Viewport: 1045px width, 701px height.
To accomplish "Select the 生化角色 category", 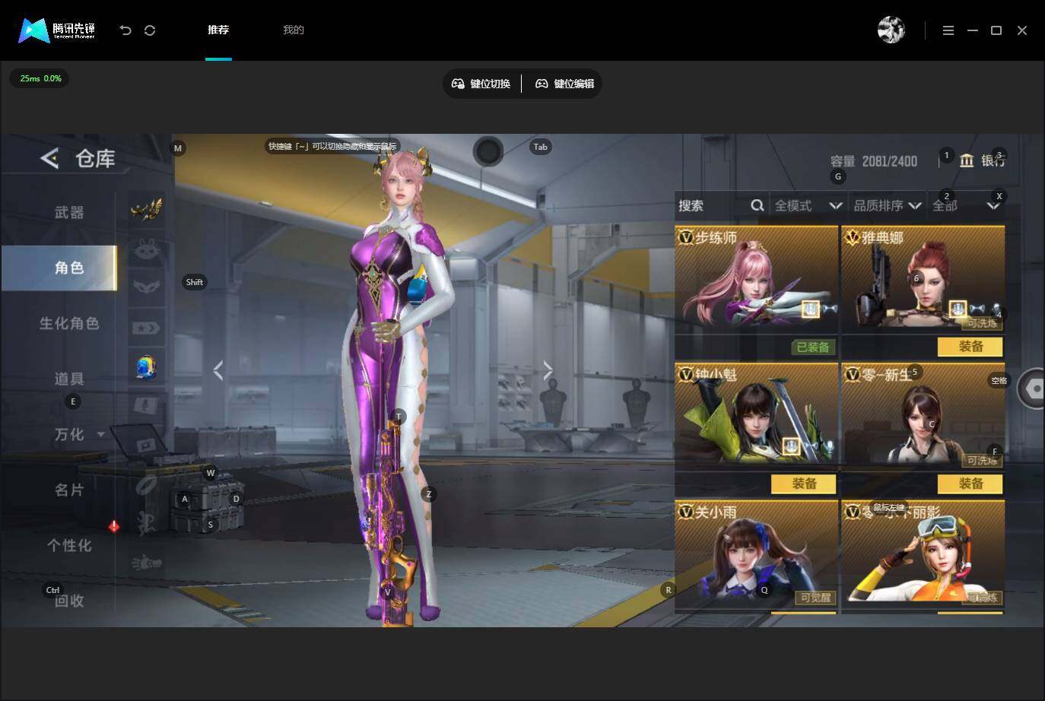I will pos(69,324).
